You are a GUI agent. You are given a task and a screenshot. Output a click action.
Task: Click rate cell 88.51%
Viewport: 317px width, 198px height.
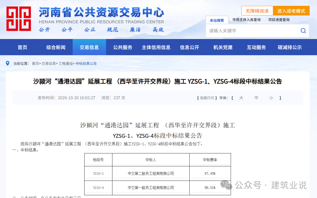tap(210, 188)
